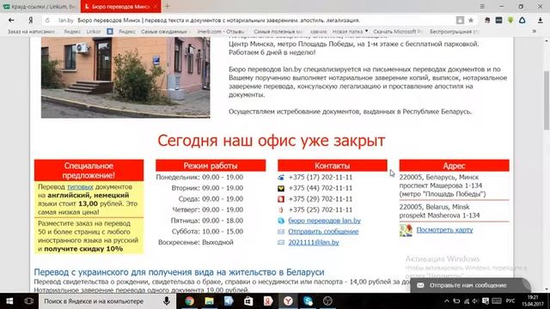This screenshot has height=309, width=550.
Task: Go back with the browser back arrow
Action: click(11, 21)
